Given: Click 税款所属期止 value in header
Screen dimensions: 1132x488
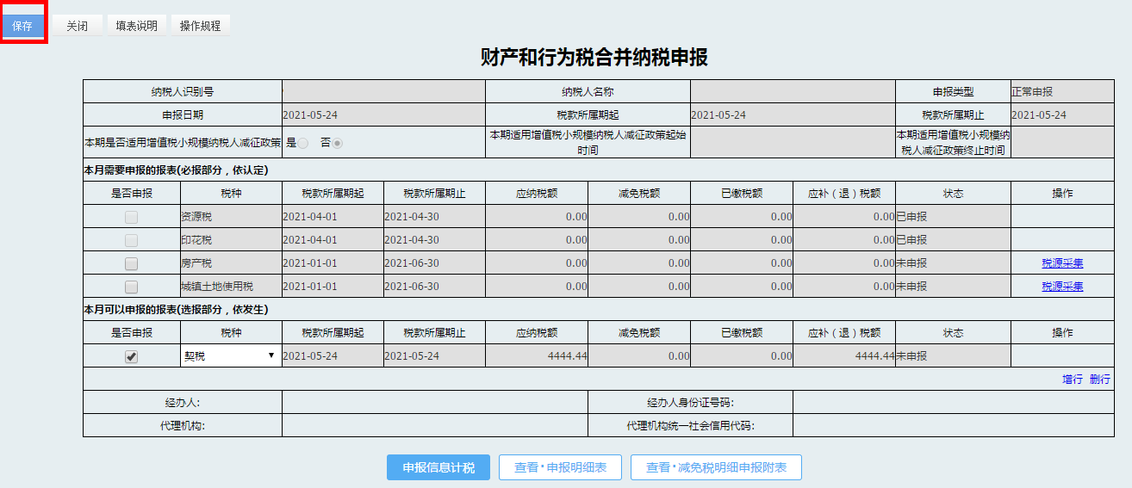Looking at the screenshot, I should click(1039, 115).
